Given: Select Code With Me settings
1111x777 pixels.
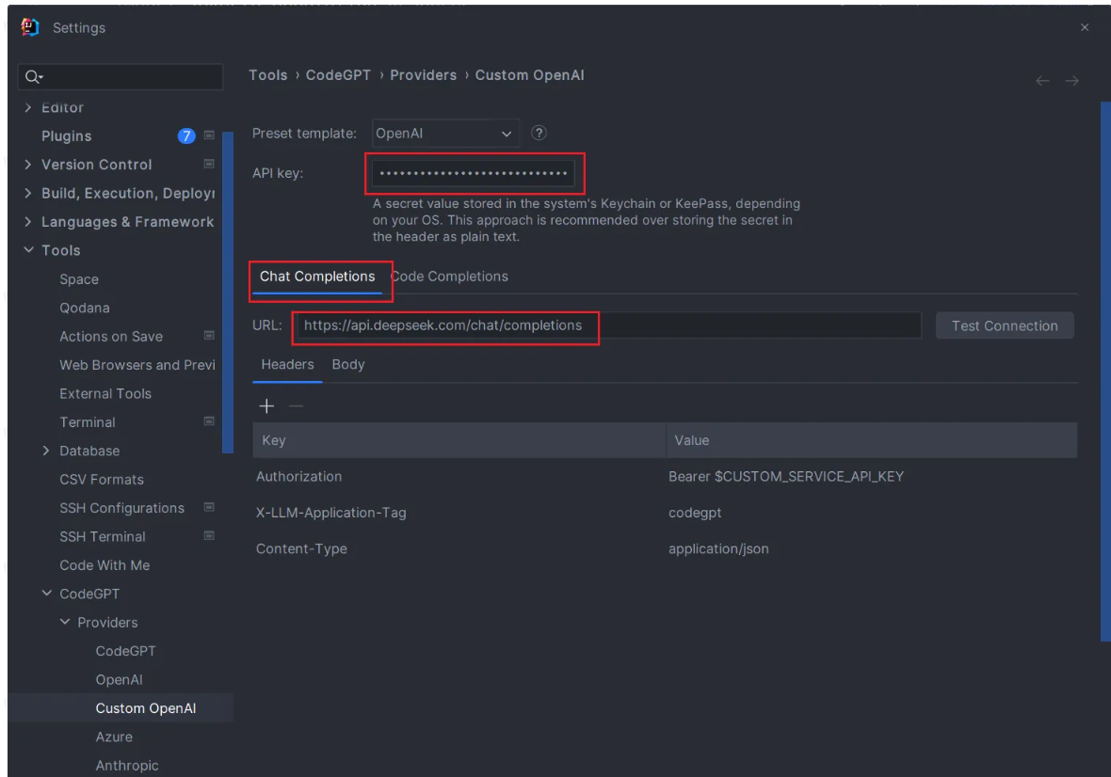Looking at the screenshot, I should [x=105, y=564].
